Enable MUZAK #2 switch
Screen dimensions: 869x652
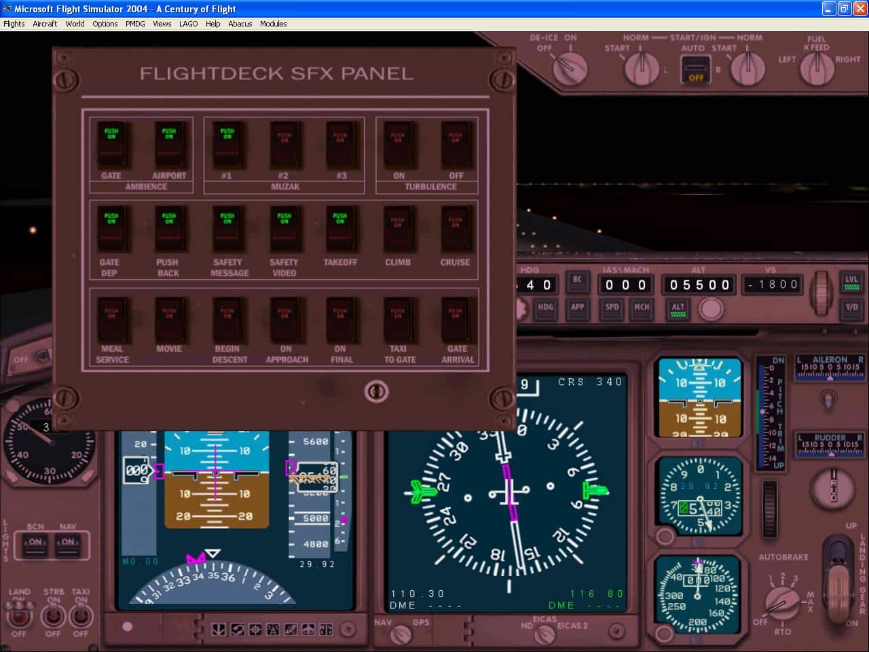pyautogui.click(x=284, y=144)
